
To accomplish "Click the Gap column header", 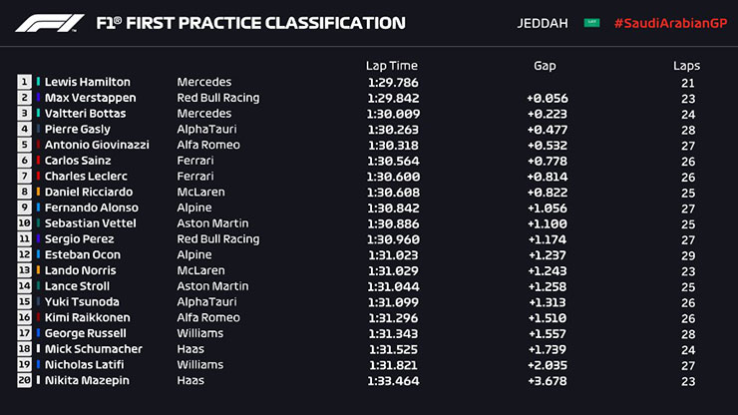I will click(545, 66).
